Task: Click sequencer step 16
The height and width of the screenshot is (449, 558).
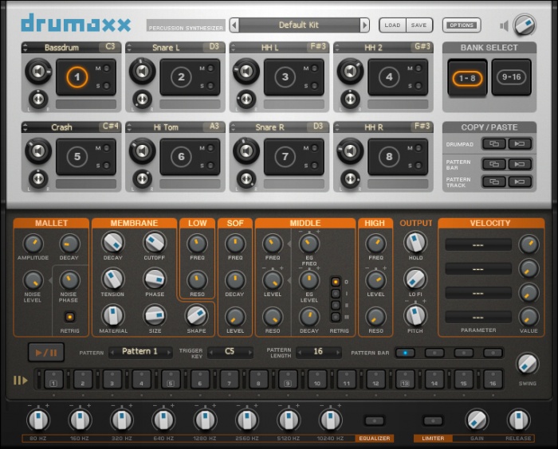Action: [493, 379]
